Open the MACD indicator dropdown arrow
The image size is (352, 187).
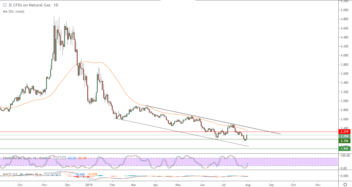[40, 174]
